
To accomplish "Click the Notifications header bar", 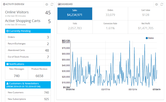I will point(28,64).
